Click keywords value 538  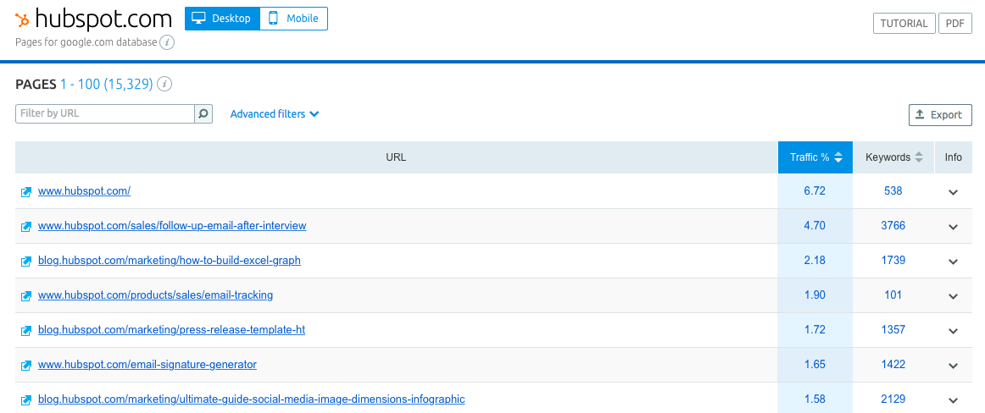[893, 191]
